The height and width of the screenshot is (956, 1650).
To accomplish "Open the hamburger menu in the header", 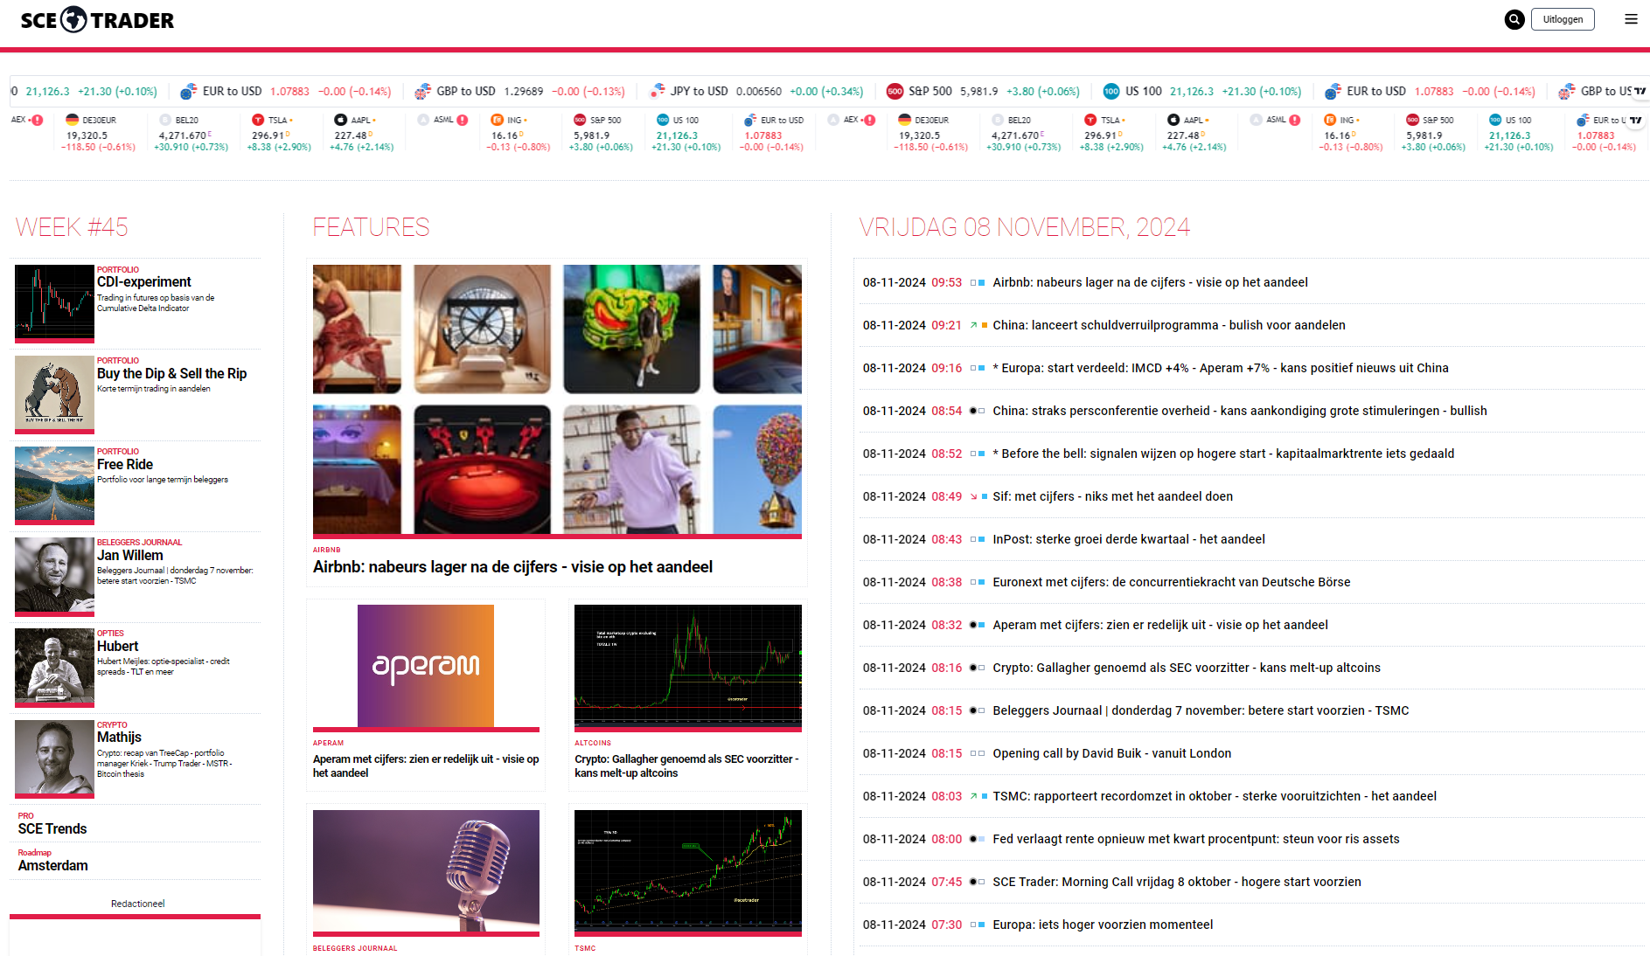I will click(x=1631, y=19).
